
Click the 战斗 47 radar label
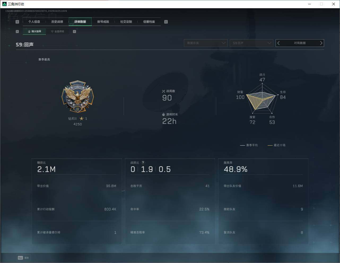[262, 77]
